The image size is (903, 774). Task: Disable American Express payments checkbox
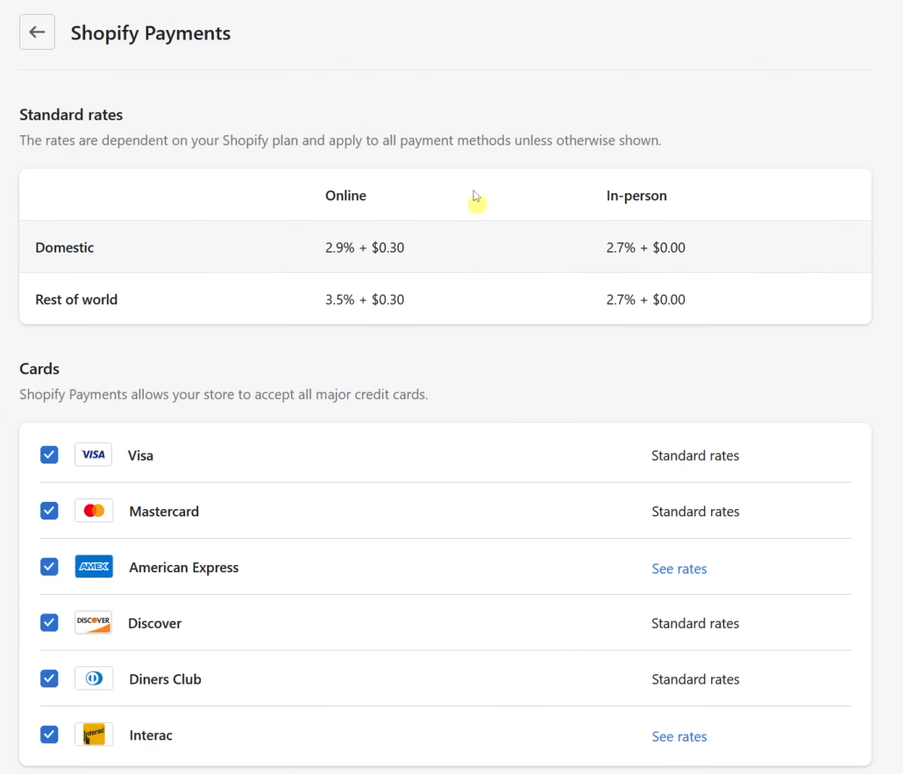point(49,567)
